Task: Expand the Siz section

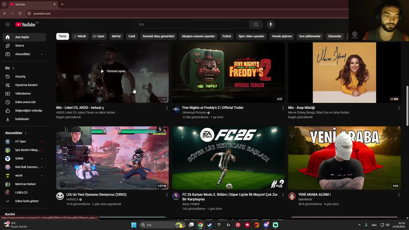Action: point(10,68)
